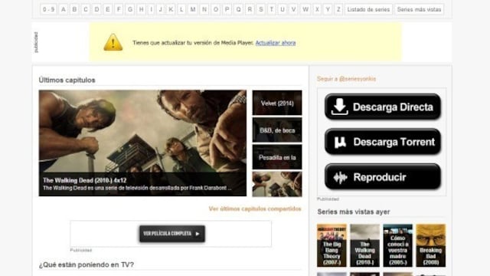Viewport: 490px width, 276px height.
Task: Select the Pesadilla en la thumbnail
Action: click(277, 157)
